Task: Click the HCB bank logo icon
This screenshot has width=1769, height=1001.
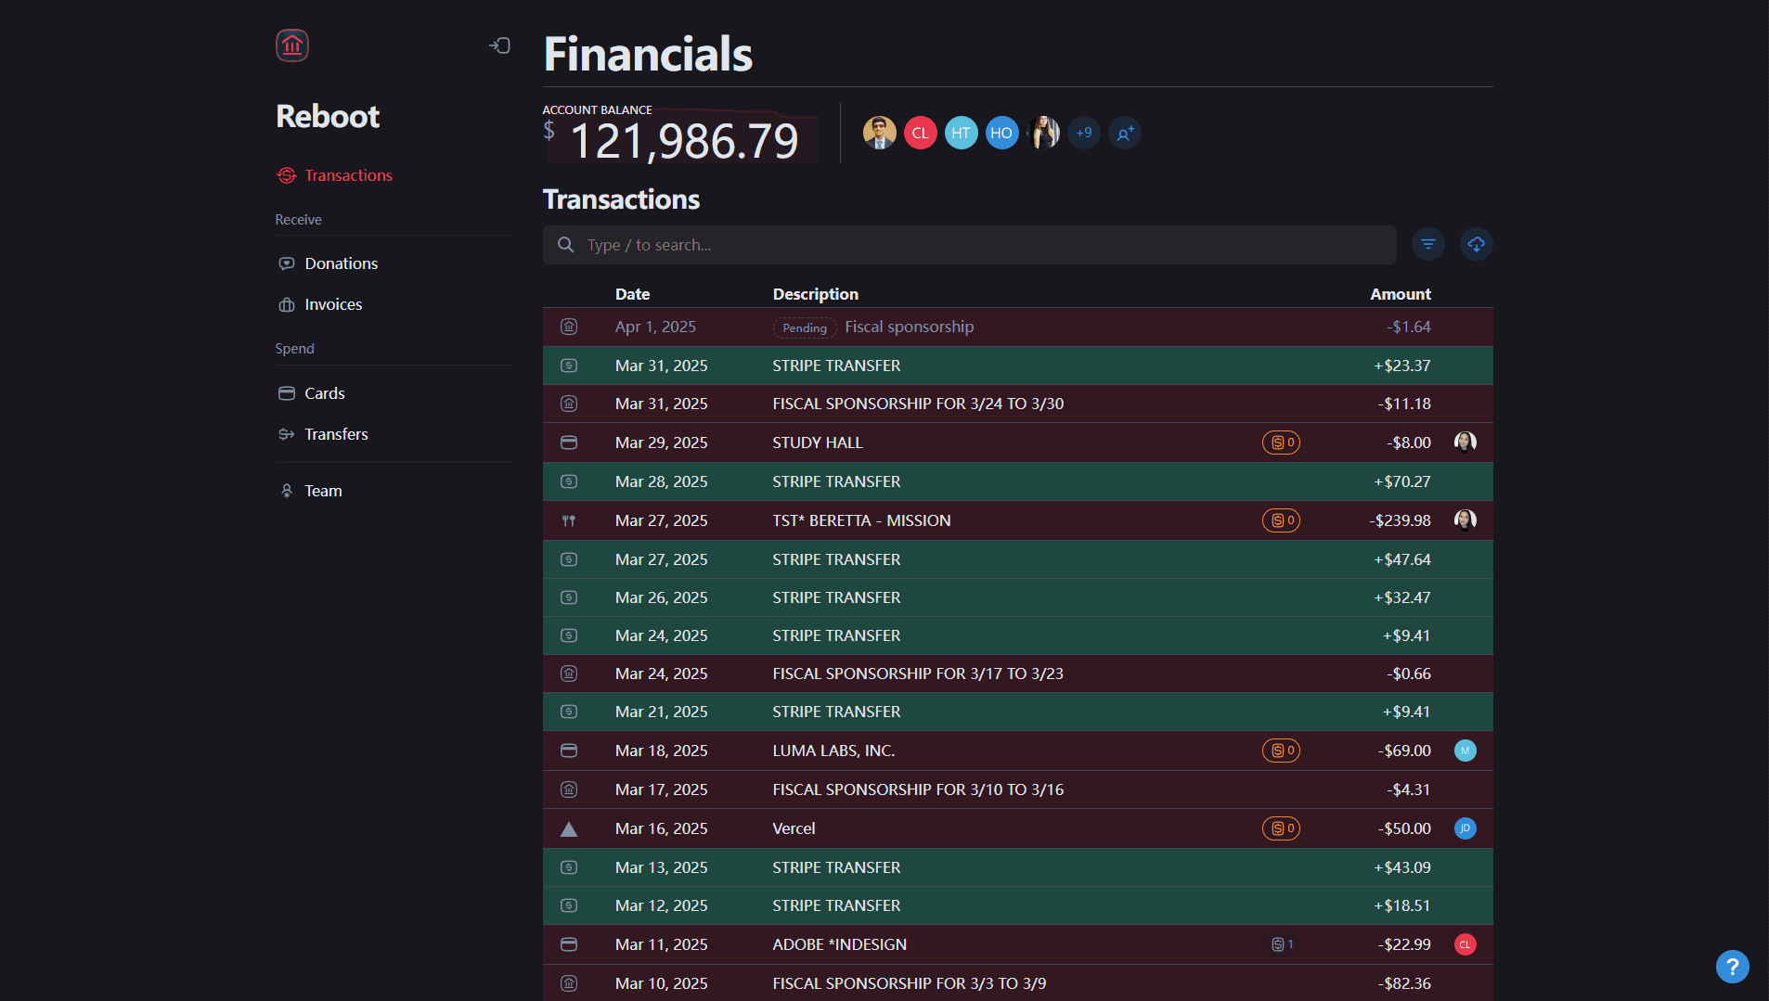Action: click(x=292, y=45)
